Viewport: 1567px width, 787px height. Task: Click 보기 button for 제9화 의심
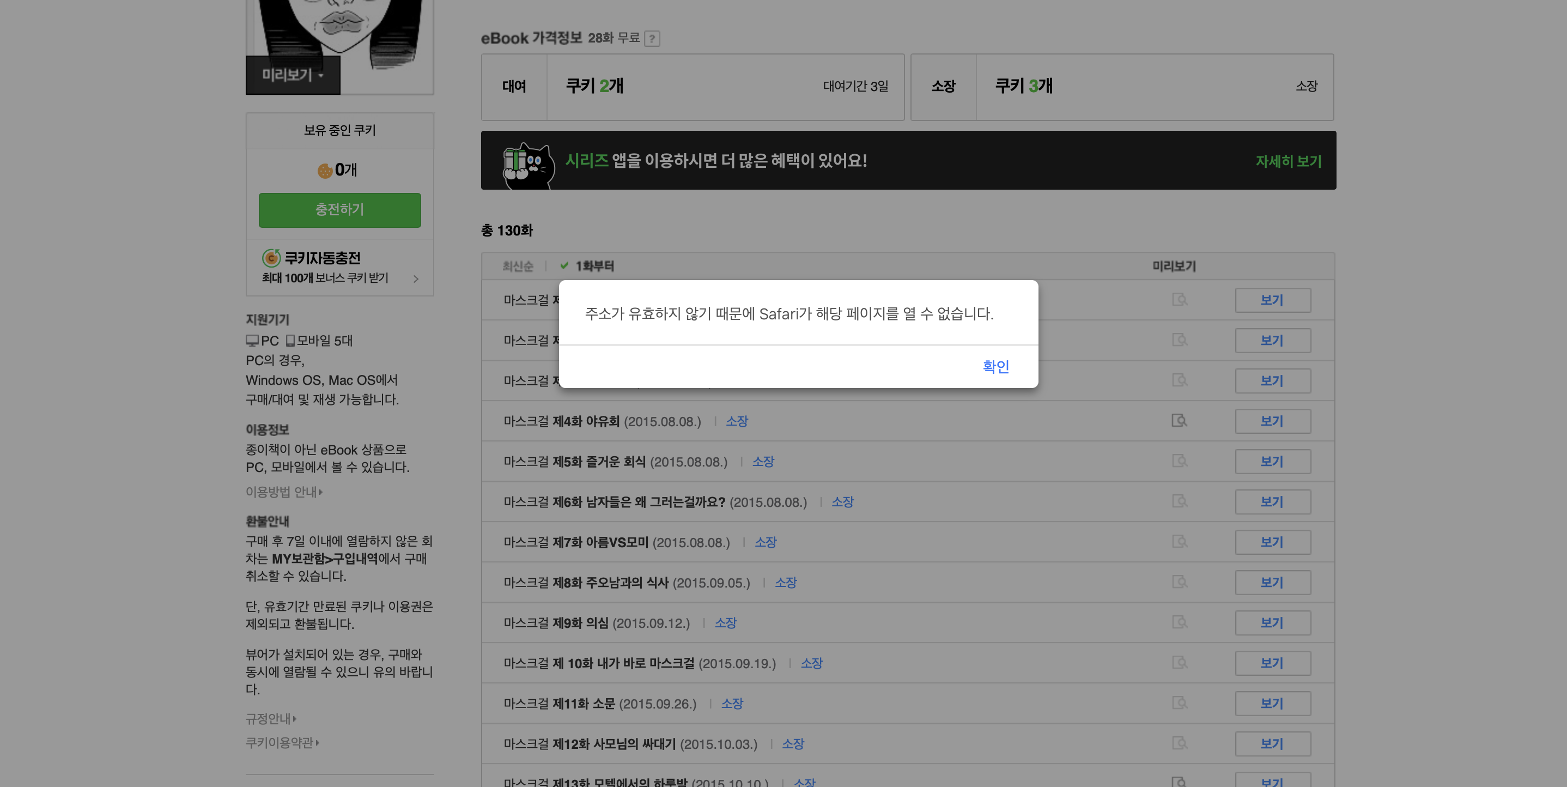tap(1272, 622)
